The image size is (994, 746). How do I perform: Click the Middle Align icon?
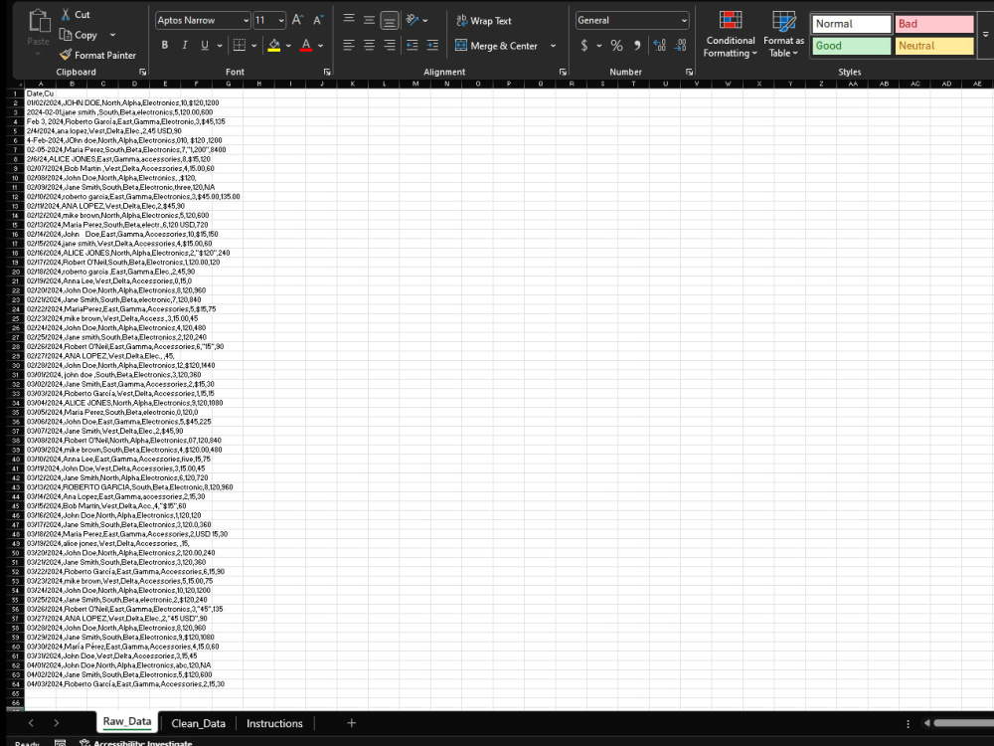(369, 20)
